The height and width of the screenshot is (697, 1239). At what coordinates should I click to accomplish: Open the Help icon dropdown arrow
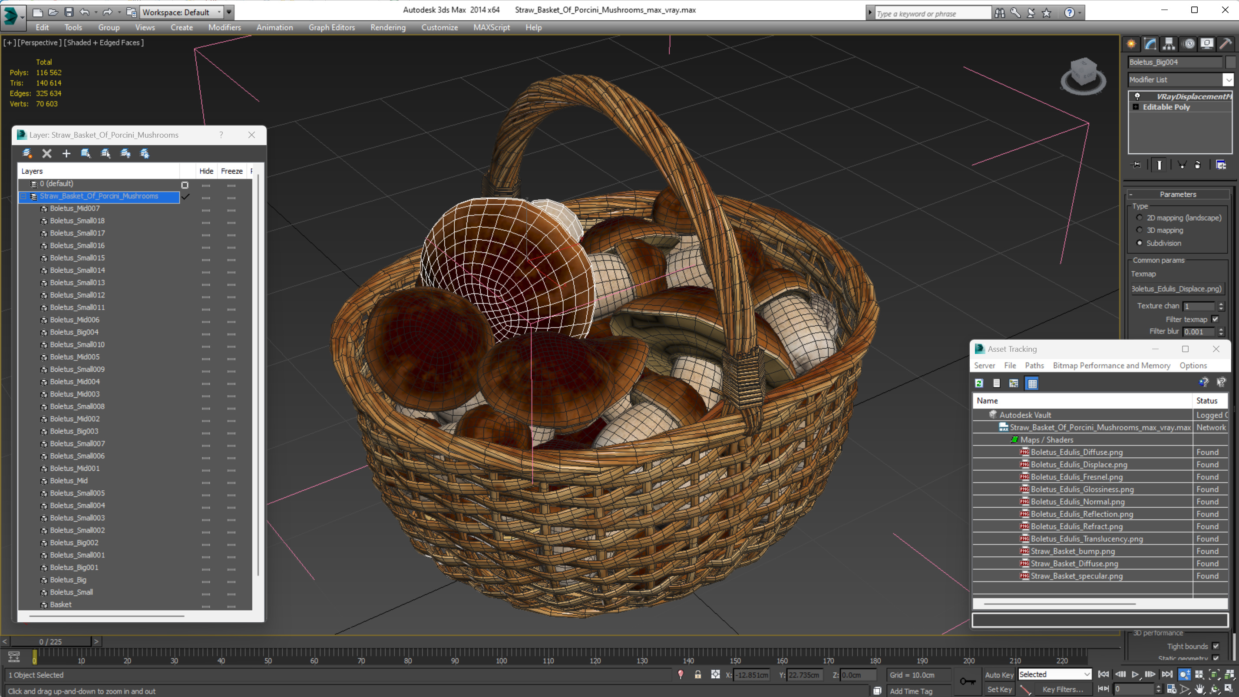pyautogui.click(x=1080, y=13)
